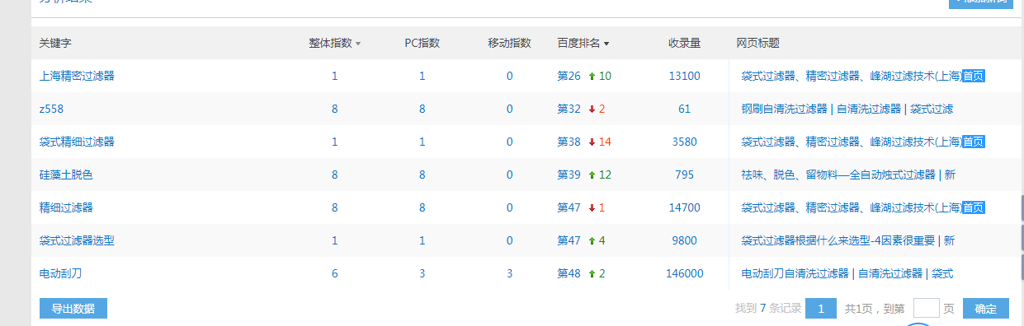This screenshot has width=1024, height=326.
Task: Click 整体指数 value 6 for 电动刮刀
Action: [335, 273]
